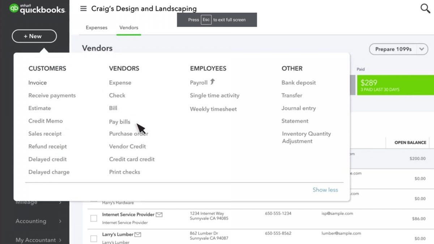Image resolution: width=434 pixels, height=244 pixels.
Task: Select Invoice under Customers
Action: (x=38, y=83)
